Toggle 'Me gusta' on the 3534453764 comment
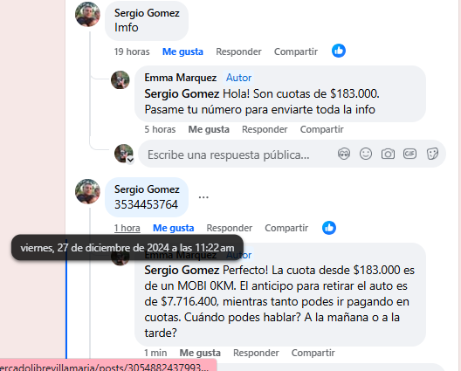 click(173, 228)
